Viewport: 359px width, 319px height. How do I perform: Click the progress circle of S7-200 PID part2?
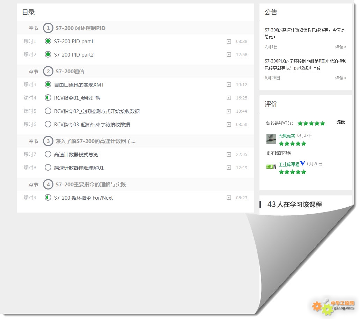coord(48,54)
